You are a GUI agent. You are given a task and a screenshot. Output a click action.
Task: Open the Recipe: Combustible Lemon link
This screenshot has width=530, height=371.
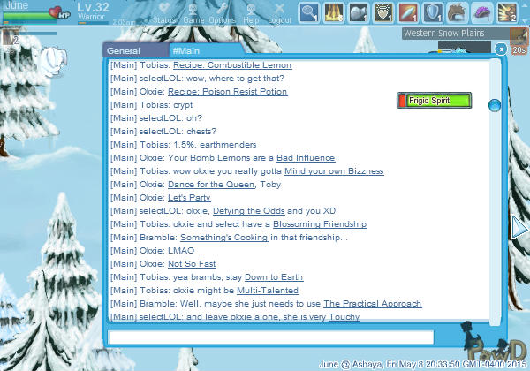[232, 65]
